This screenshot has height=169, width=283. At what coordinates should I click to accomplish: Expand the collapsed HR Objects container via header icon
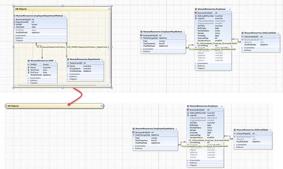coord(102,106)
